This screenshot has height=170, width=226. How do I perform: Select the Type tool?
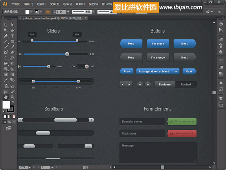(x=13, y=36)
